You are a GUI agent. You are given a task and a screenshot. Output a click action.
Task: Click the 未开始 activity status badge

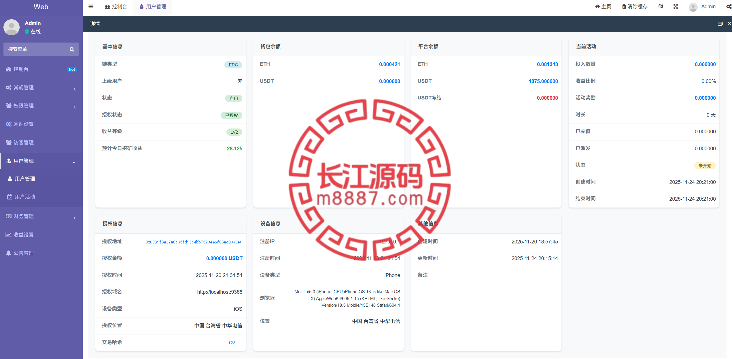705,166
